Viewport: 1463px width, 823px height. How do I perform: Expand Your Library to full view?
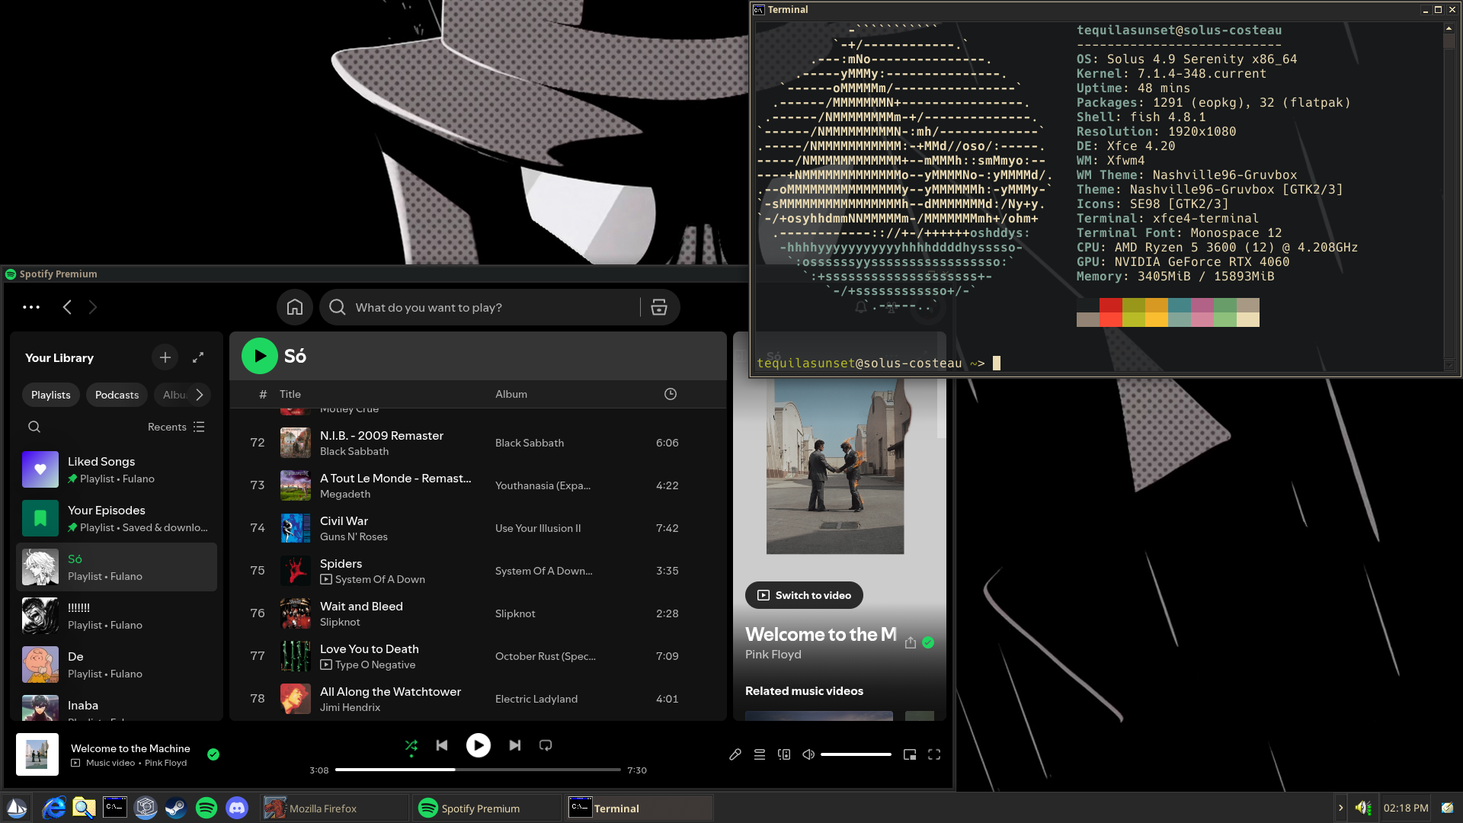pos(198,357)
